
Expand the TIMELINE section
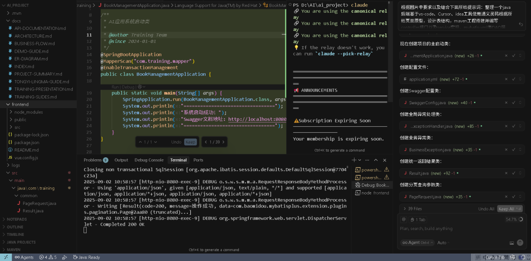(x=15, y=234)
